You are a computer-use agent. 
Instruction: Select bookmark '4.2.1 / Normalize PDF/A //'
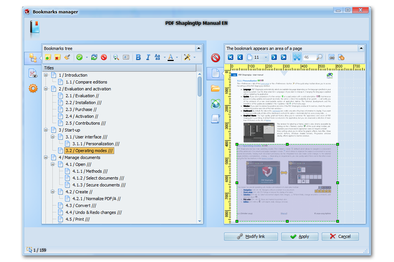(x=96, y=199)
